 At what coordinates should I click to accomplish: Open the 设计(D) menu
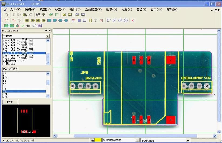pyautogui.click(x=75, y=10)
